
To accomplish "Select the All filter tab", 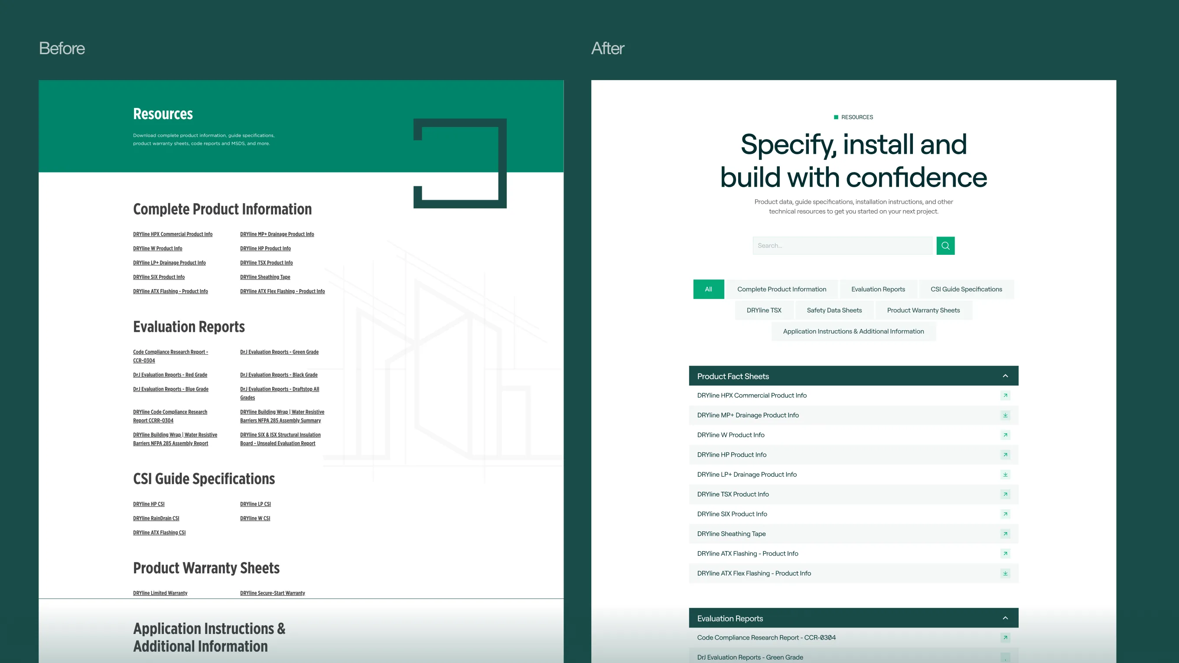I will (709, 289).
